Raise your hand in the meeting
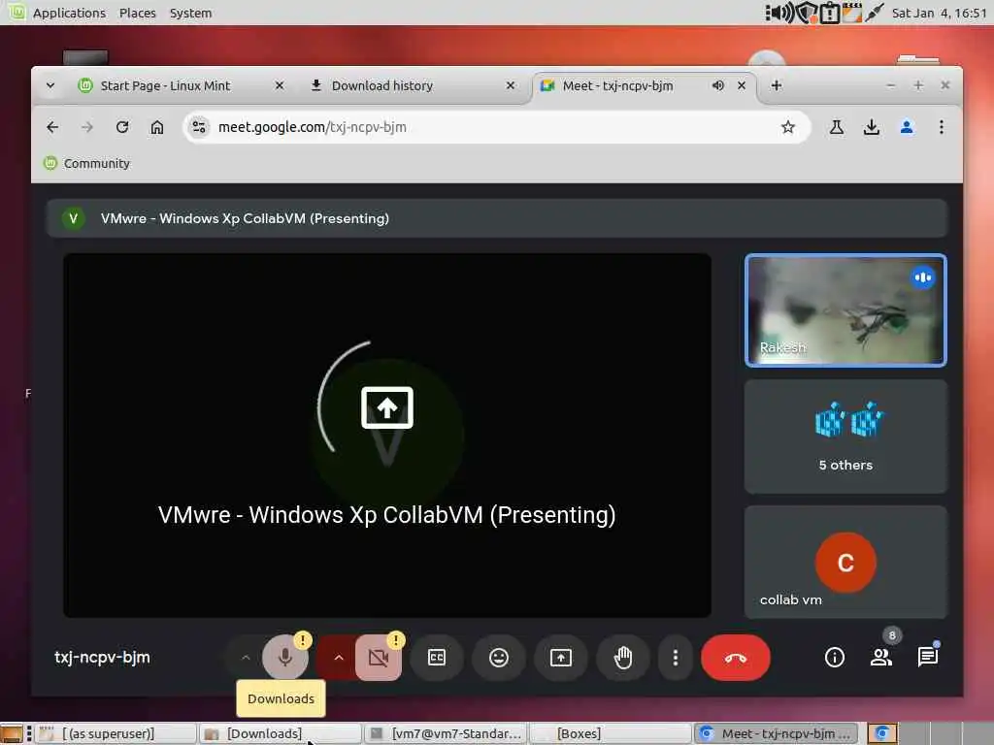The image size is (994, 745). tap(623, 658)
